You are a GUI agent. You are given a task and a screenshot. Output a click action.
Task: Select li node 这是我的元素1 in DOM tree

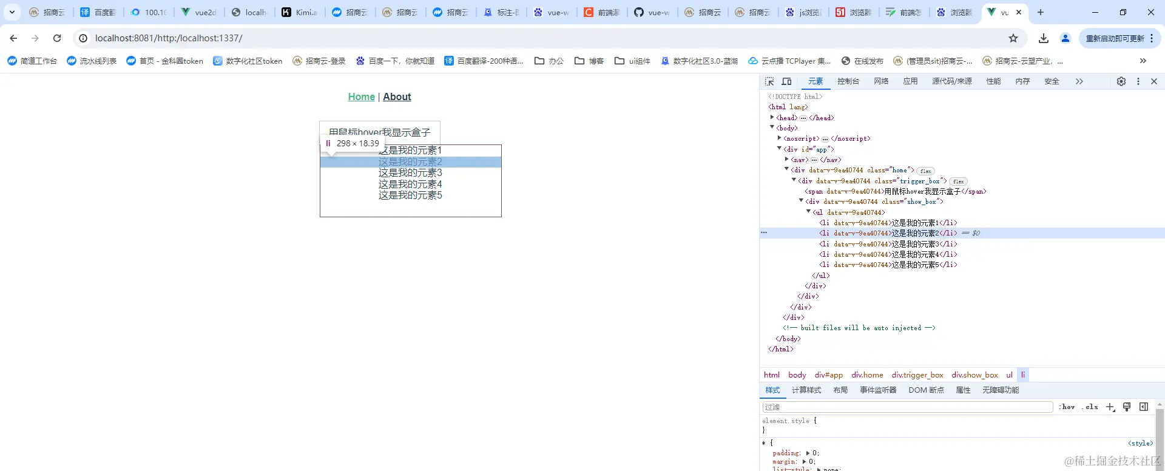pos(888,223)
